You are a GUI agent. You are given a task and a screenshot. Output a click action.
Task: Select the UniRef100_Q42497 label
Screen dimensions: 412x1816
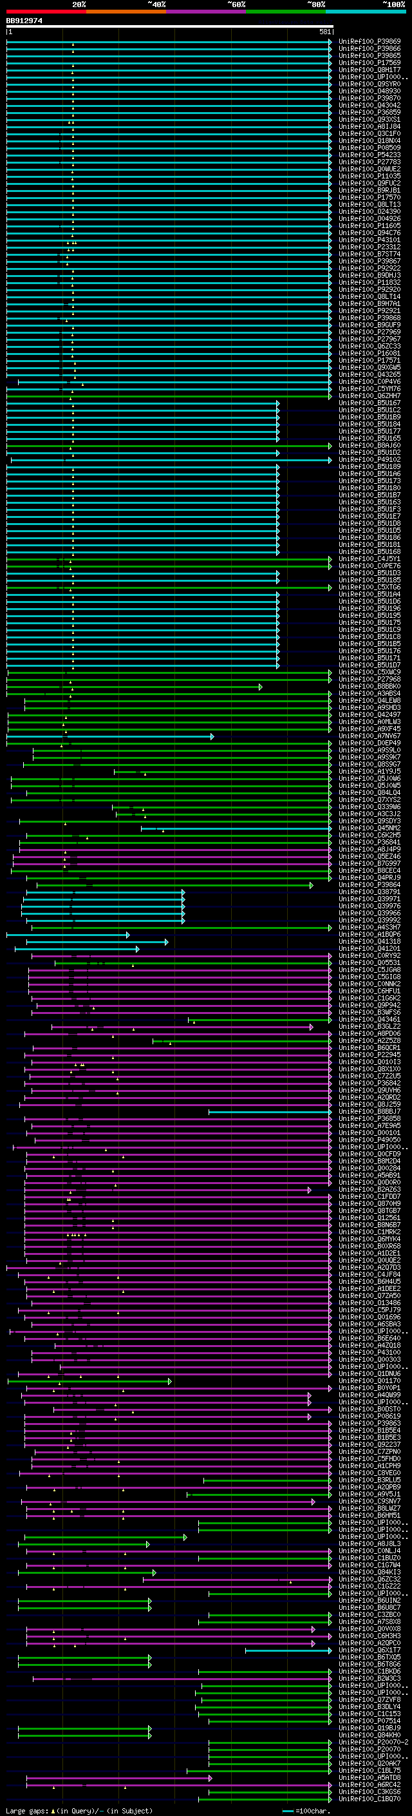[x=370, y=715]
